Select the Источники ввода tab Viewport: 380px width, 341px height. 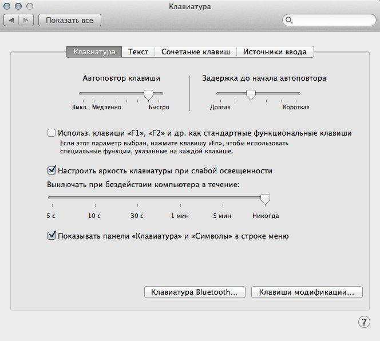point(275,51)
